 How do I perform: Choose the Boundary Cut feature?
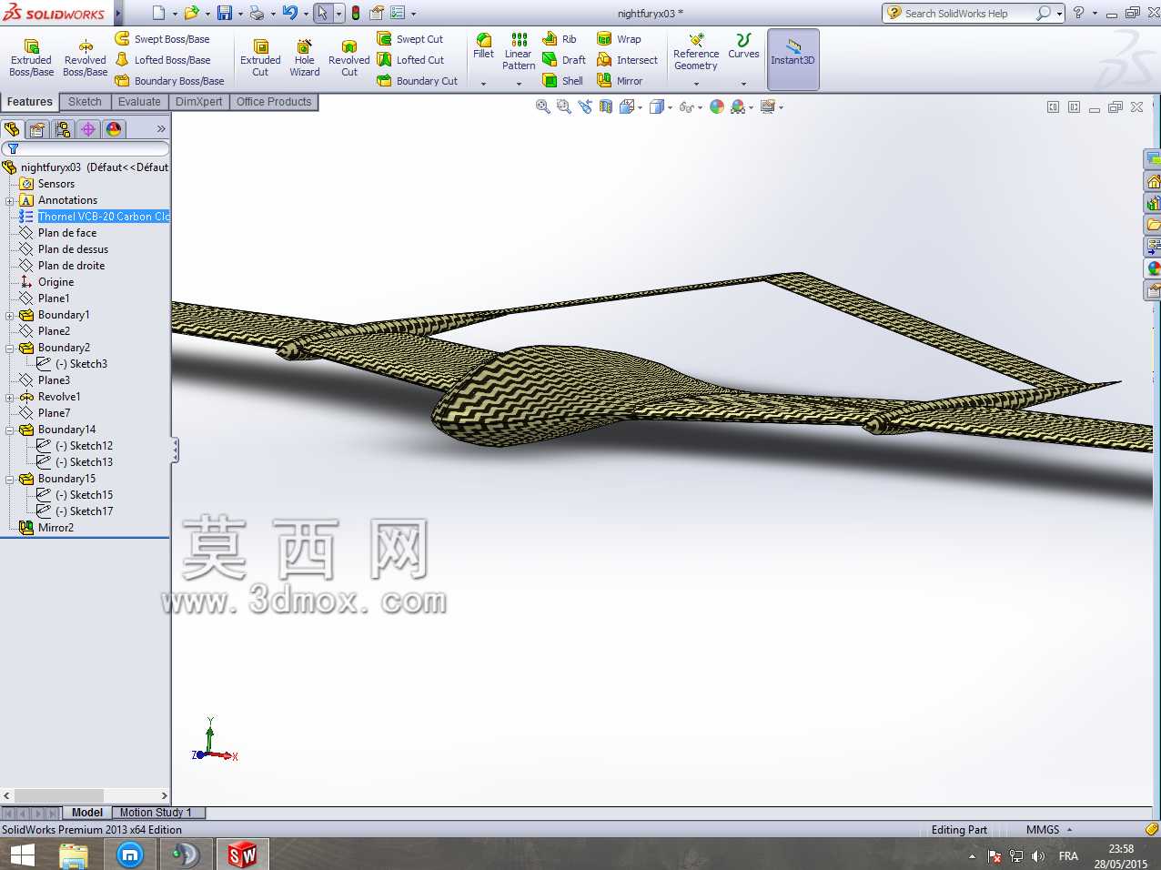(418, 81)
